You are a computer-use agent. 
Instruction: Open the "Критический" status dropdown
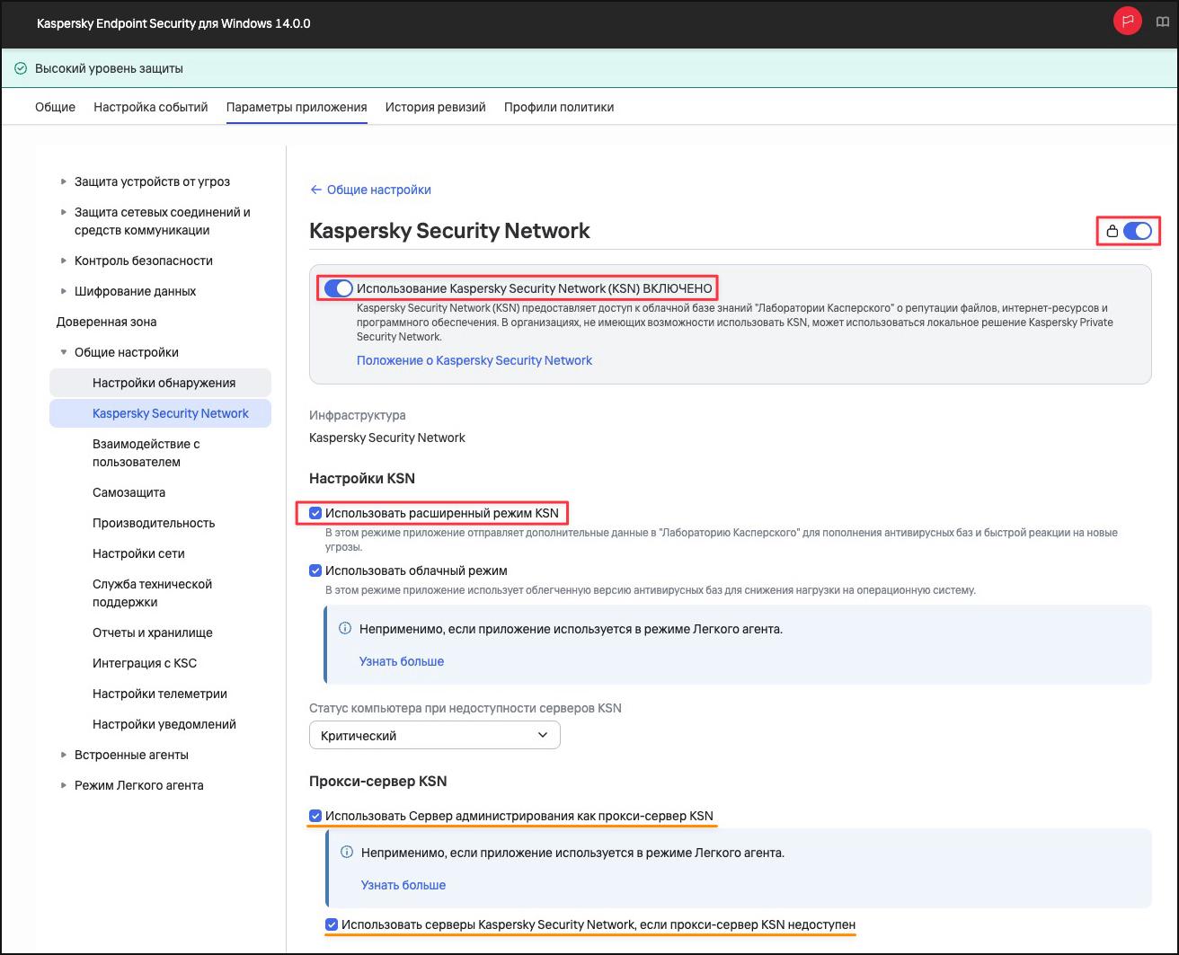435,735
